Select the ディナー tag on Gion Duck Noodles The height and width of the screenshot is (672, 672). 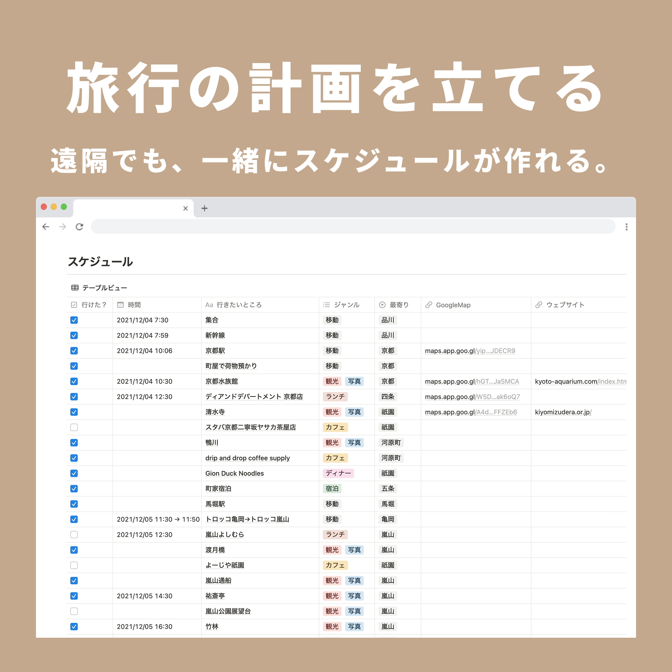338,473
